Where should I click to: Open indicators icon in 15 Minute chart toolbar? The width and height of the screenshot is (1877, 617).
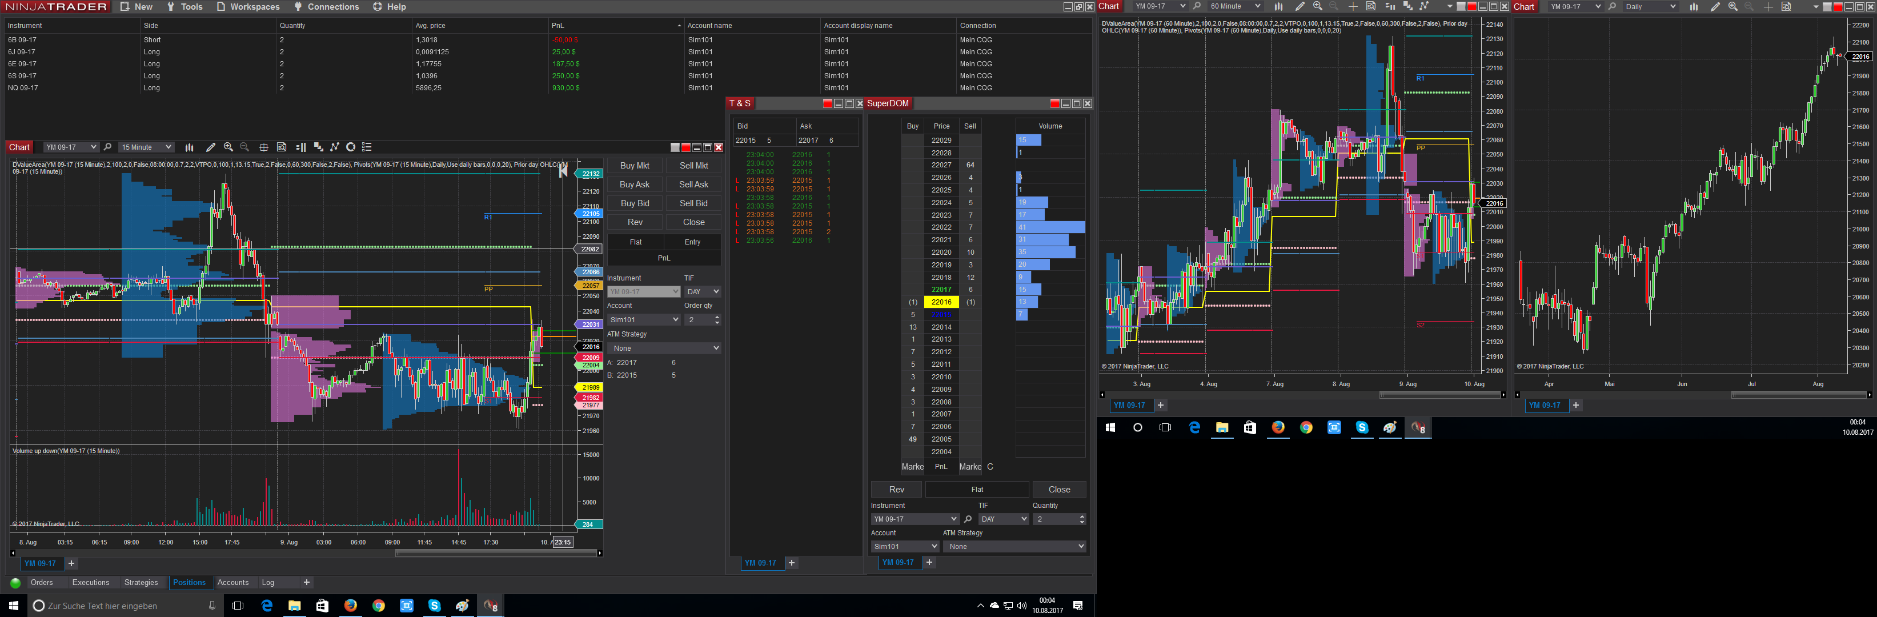(318, 147)
